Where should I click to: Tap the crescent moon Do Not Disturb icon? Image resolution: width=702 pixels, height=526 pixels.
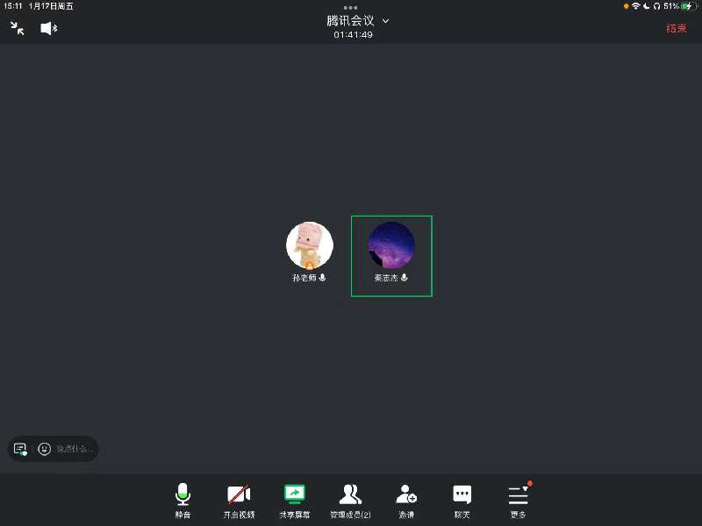pyautogui.click(x=647, y=6)
